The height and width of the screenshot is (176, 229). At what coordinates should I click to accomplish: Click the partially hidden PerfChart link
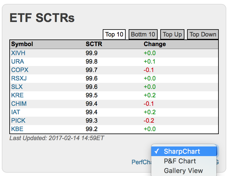[141, 162]
